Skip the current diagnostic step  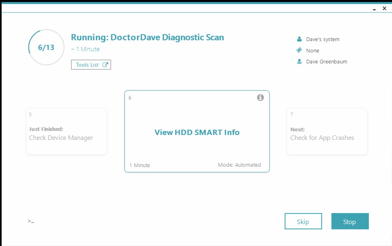click(303, 221)
